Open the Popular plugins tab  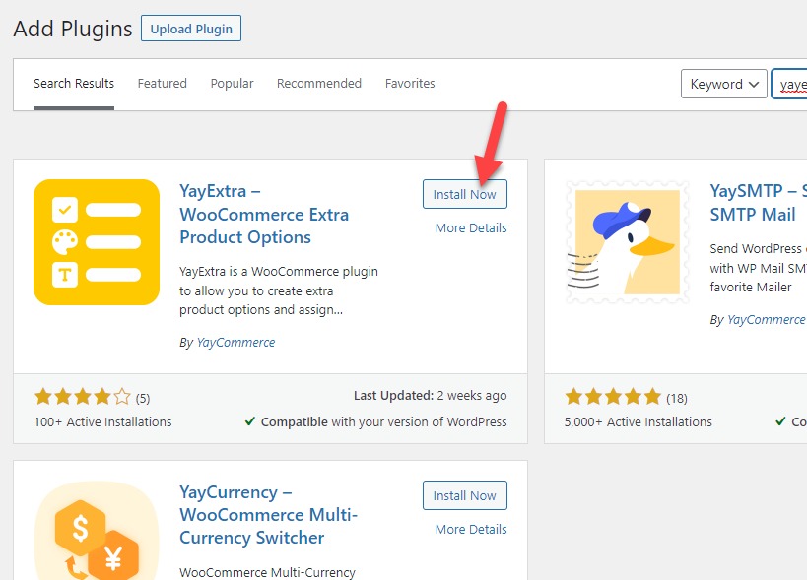(x=232, y=84)
